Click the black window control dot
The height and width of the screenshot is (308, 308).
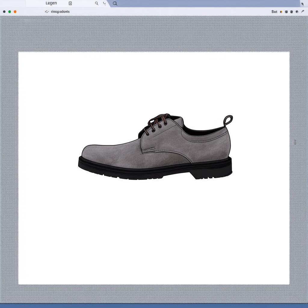tap(4, 12)
